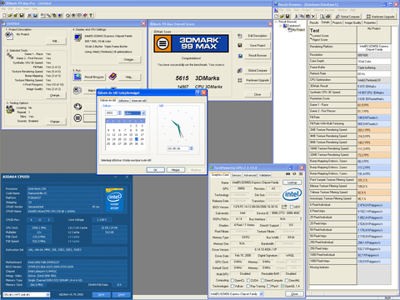The image size is (400, 300).
Task: Toggle the CUDA checkbox in GPU-Z
Action: pyautogui.click(x=248, y=280)
